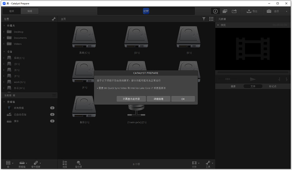
Task: Switch to the 摘要 tab
Action: (233, 86)
